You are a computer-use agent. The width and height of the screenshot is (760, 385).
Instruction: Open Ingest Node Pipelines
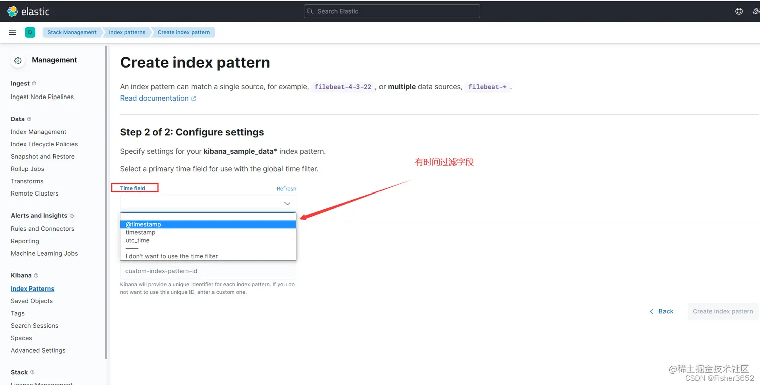pyautogui.click(x=42, y=97)
